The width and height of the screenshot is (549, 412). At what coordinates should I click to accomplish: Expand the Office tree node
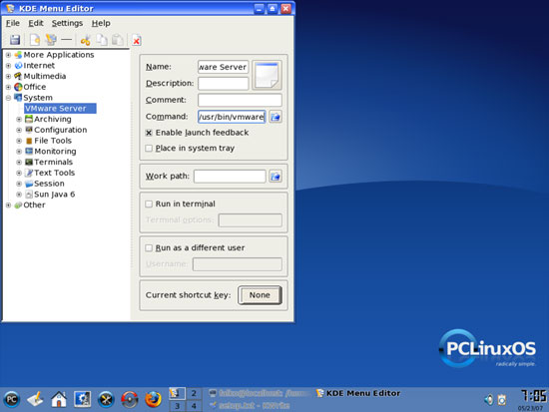pos(8,87)
